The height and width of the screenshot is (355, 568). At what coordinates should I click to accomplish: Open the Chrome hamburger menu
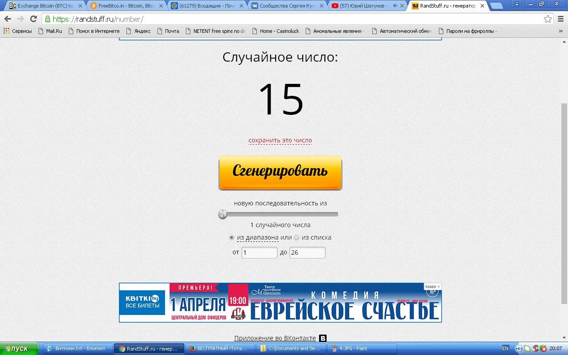click(560, 19)
